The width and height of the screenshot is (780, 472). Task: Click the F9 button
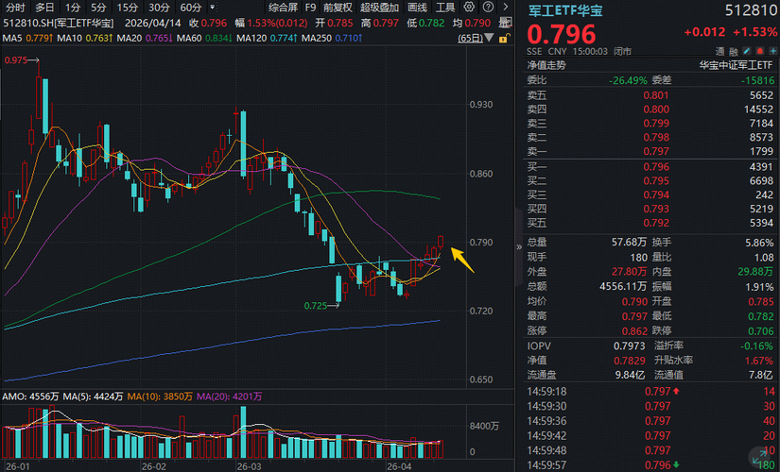point(310,8)
